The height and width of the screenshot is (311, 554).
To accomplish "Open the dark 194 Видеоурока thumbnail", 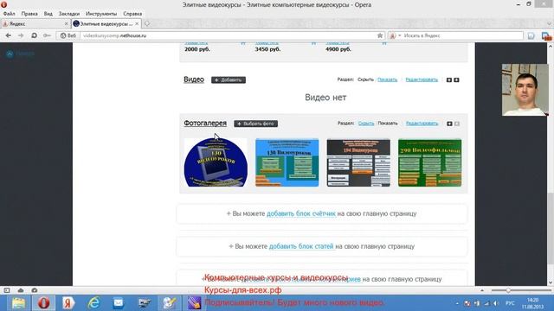I will [358, 162].
